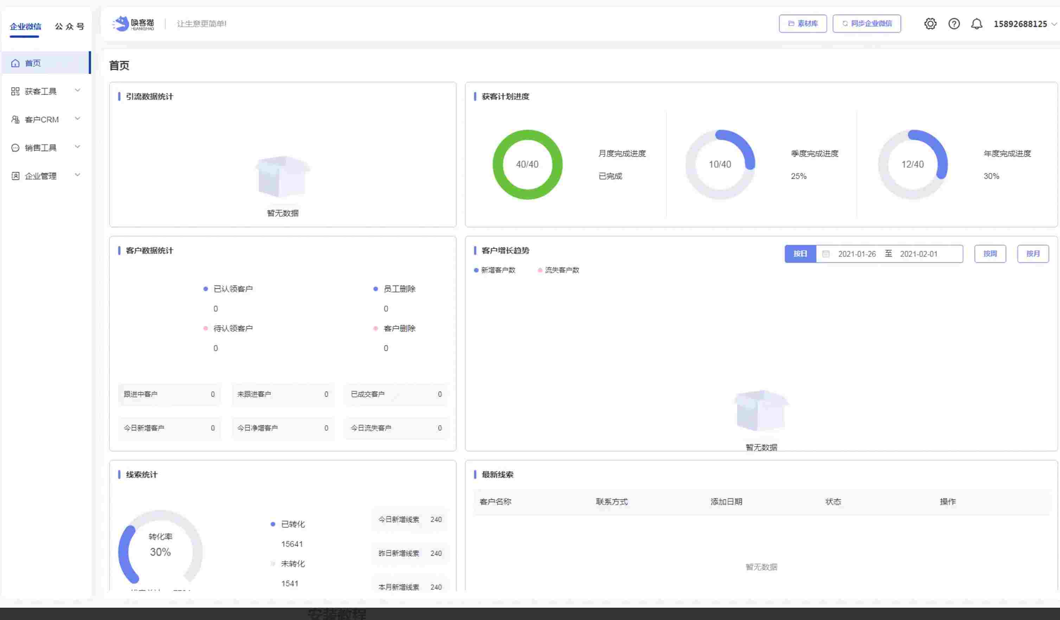Open the date range picker 2021-01-26
The height and width of the screenshot is (620, 1060).
click(x=857, y=254)
